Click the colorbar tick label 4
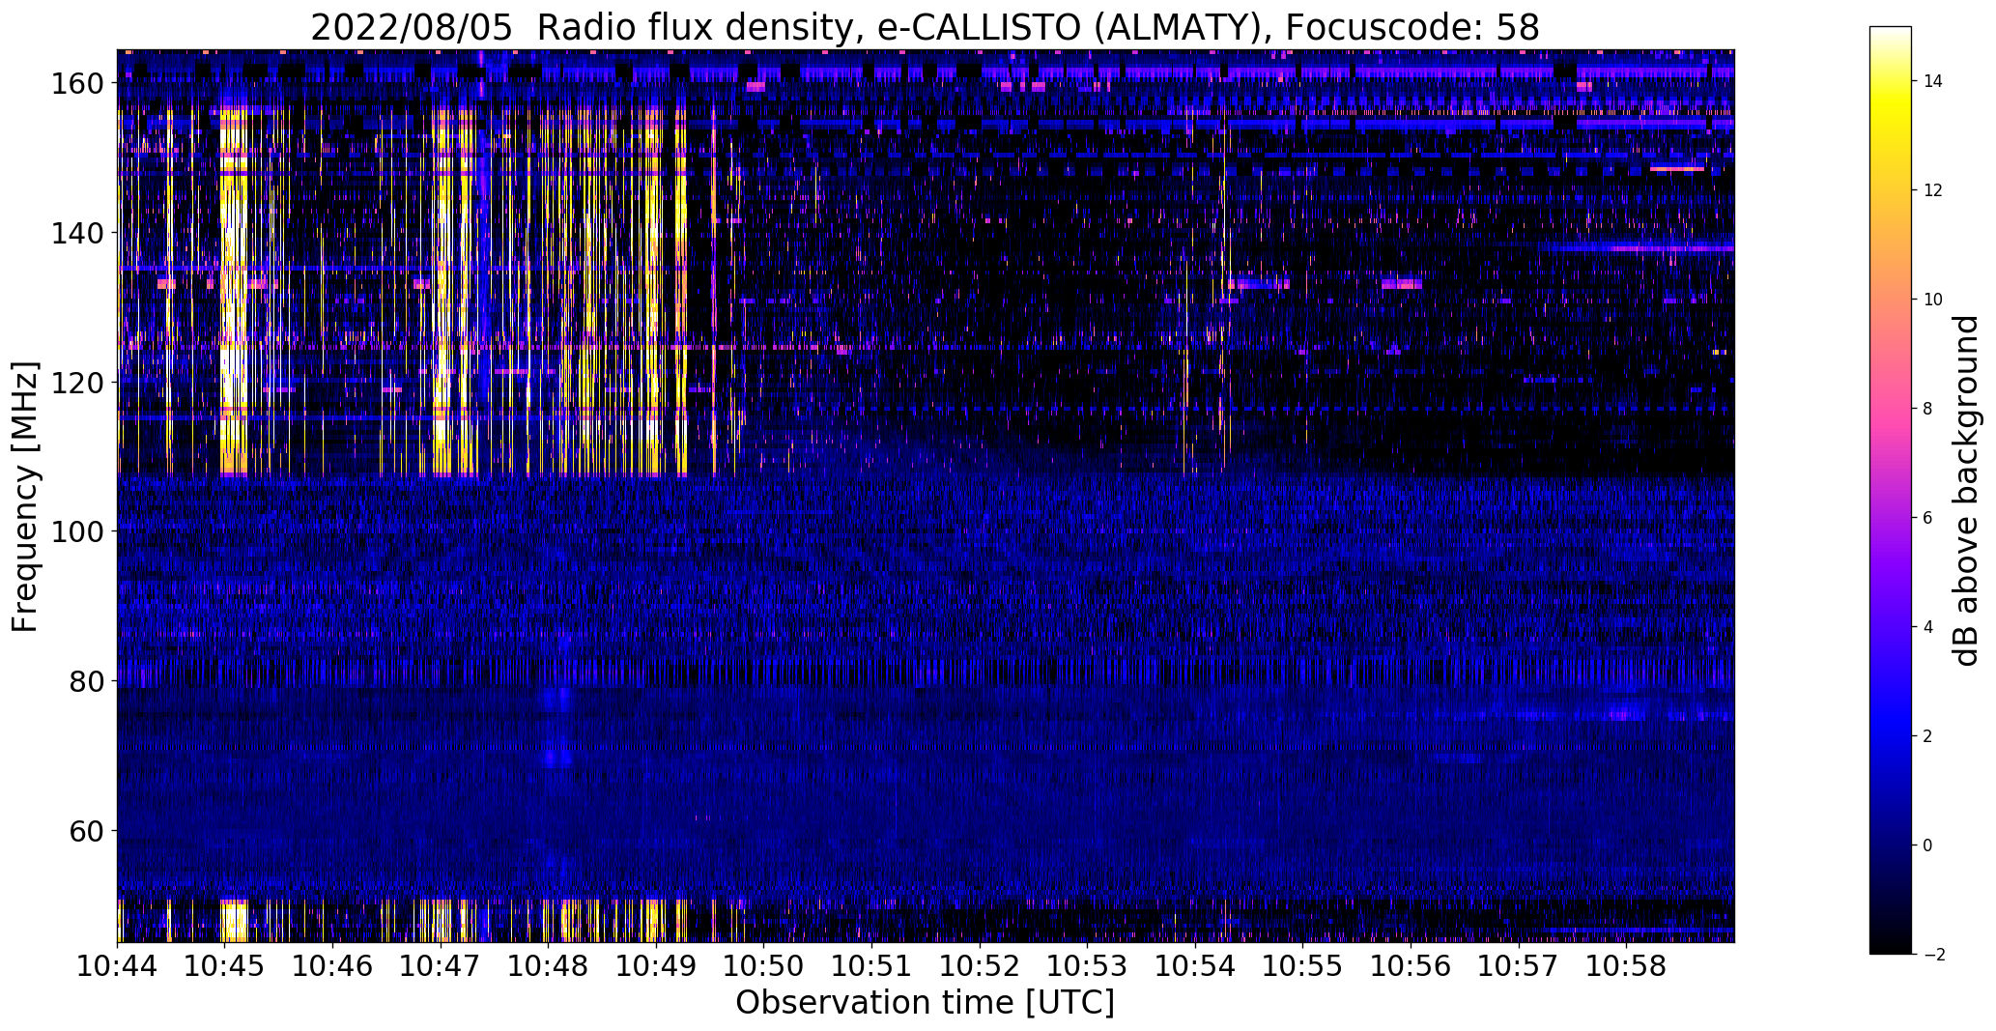The width and height of the screenshot is (1996, 1031). 1927,627
